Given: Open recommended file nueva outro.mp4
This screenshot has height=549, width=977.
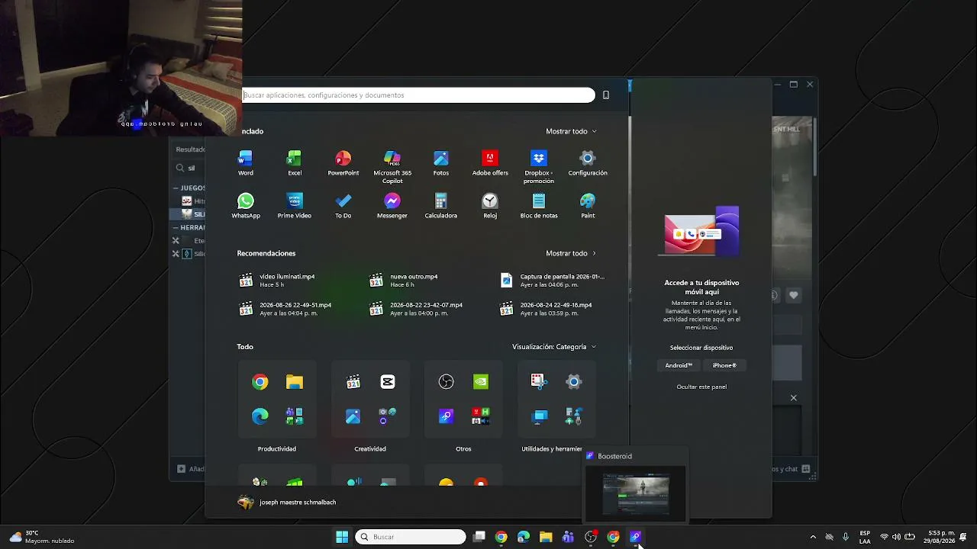Looking at the screenshot, I should (404, 281).
